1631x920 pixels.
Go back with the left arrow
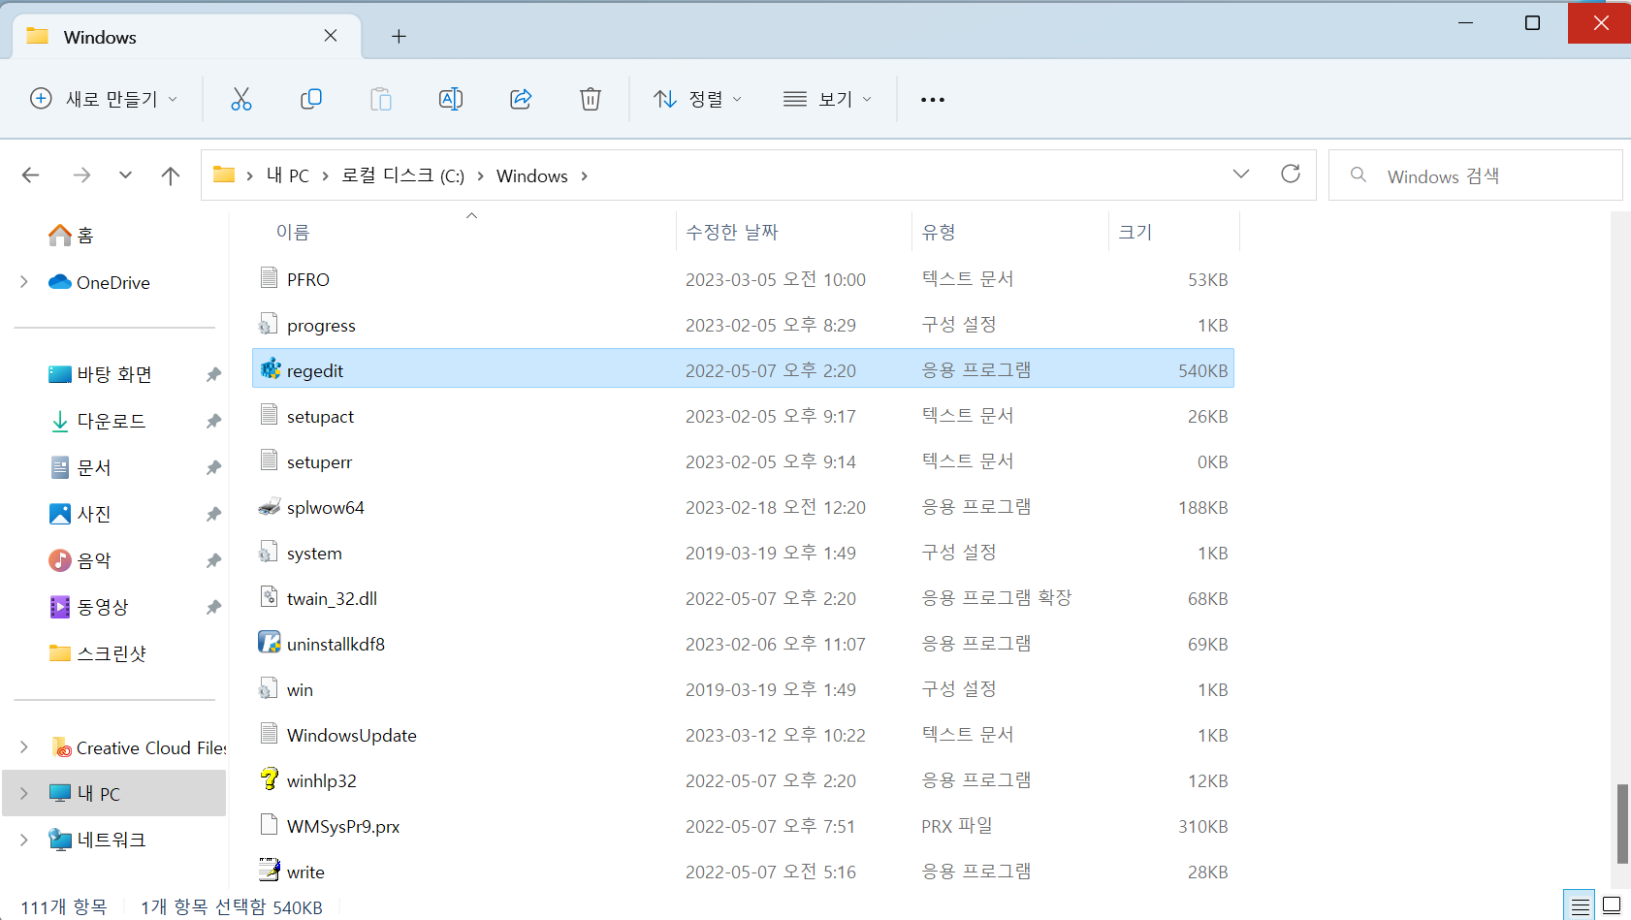click(31, 175)
